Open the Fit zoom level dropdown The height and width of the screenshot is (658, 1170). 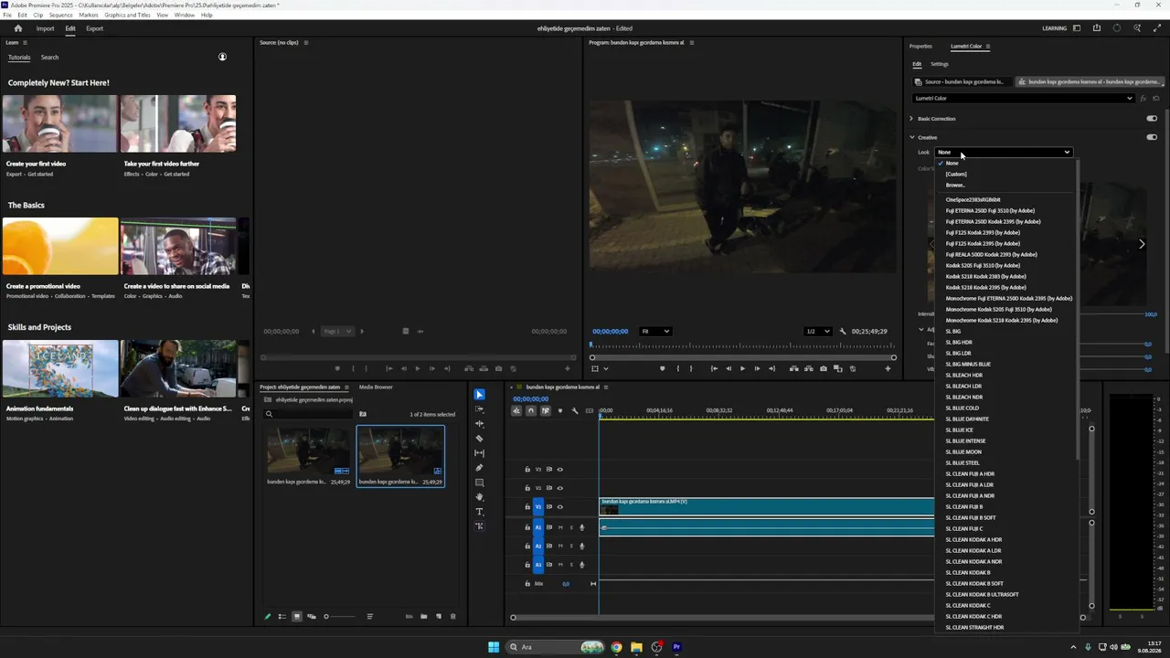coord(655,331)
